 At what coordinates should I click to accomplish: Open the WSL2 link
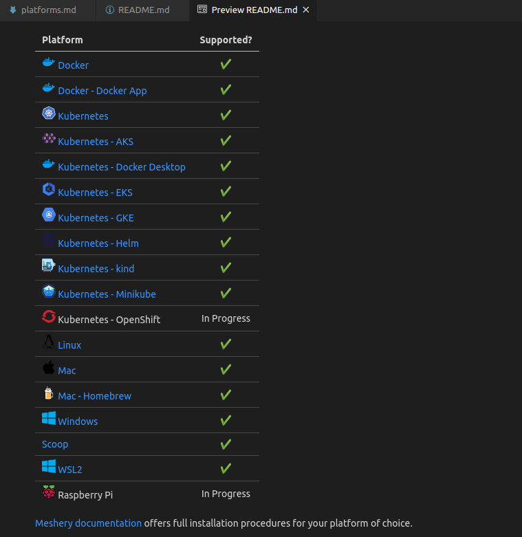coord(70,470)
